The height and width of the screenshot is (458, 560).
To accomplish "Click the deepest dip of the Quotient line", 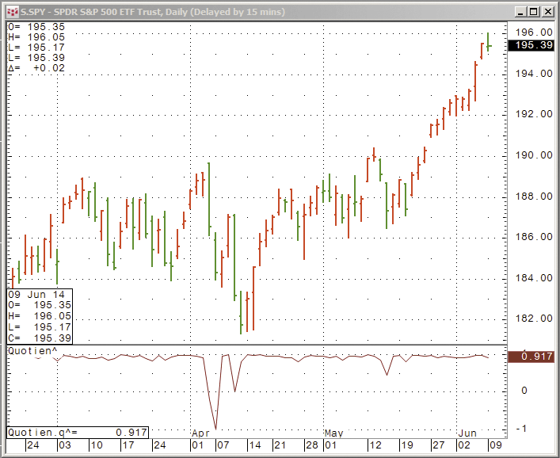I will (x=215, y=428).
